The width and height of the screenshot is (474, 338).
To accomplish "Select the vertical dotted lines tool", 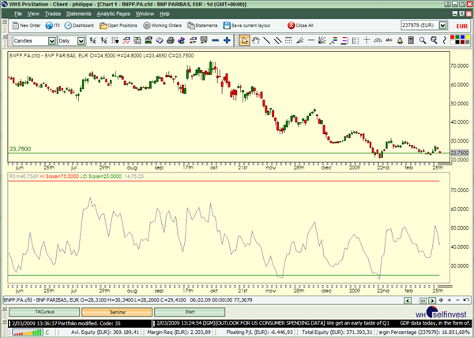I will coord(355,40).
